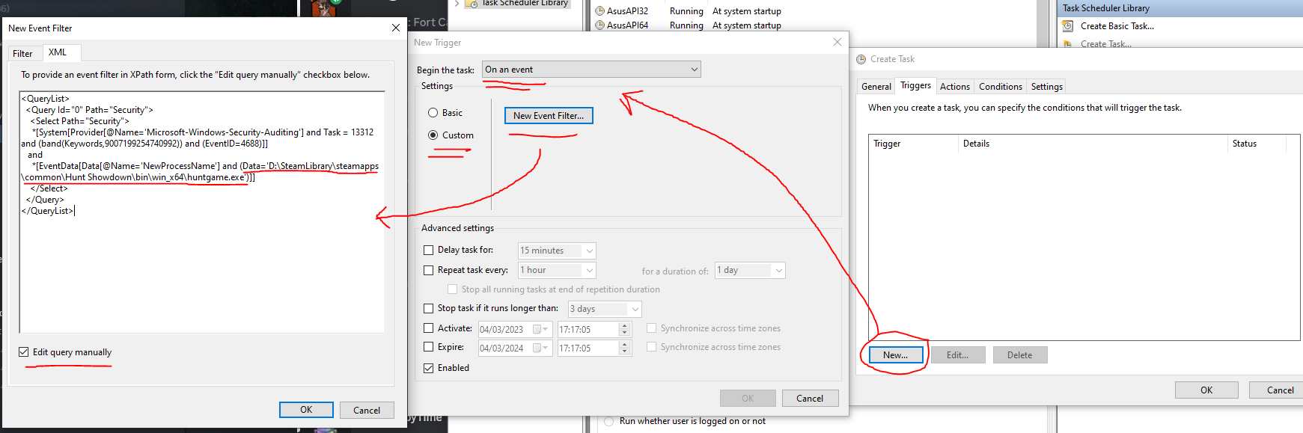Select the Custom settings radio button
The height and width of the screenshot is (433, 1303).
pyautogui.click(x=433, y=135)
